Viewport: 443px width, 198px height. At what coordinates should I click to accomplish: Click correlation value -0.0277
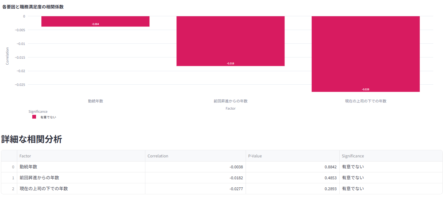pyautogui.click(x=195, y=189)
